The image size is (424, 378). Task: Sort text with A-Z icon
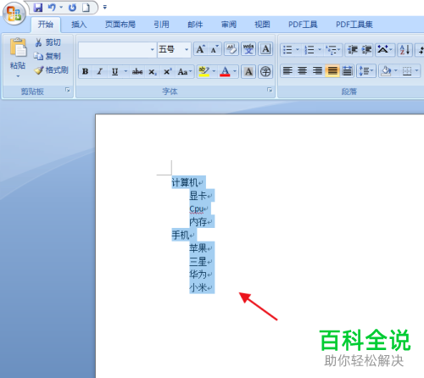coord(405,50)
